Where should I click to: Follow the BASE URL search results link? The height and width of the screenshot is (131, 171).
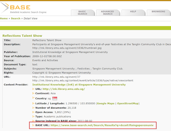pos(102,125)
